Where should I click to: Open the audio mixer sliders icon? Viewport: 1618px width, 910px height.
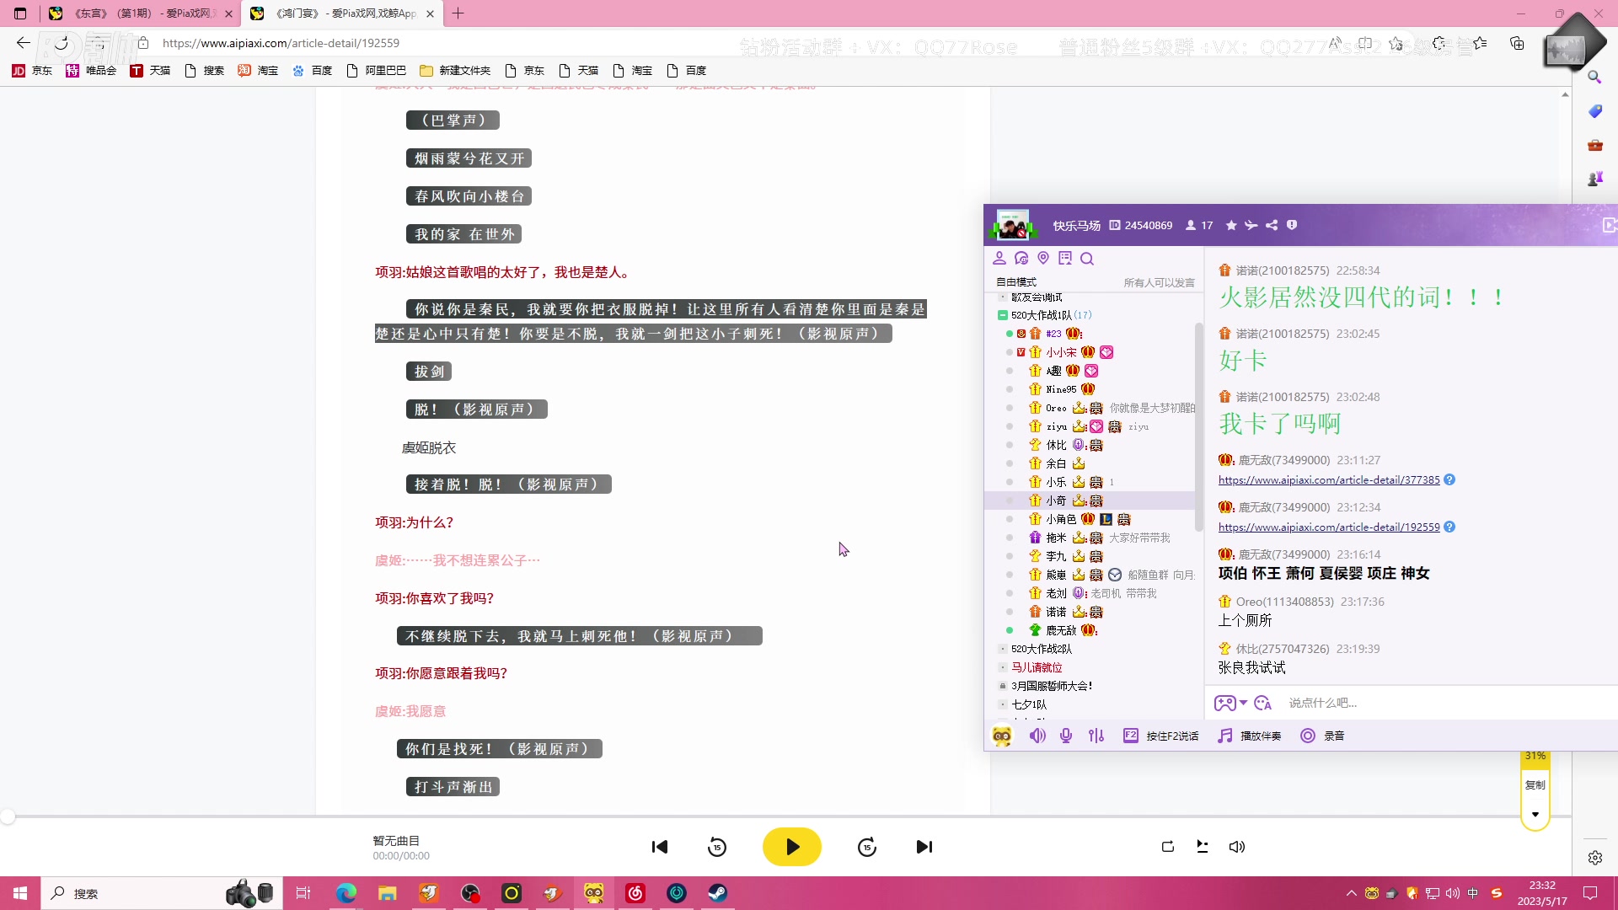(x=1096, y=736)
